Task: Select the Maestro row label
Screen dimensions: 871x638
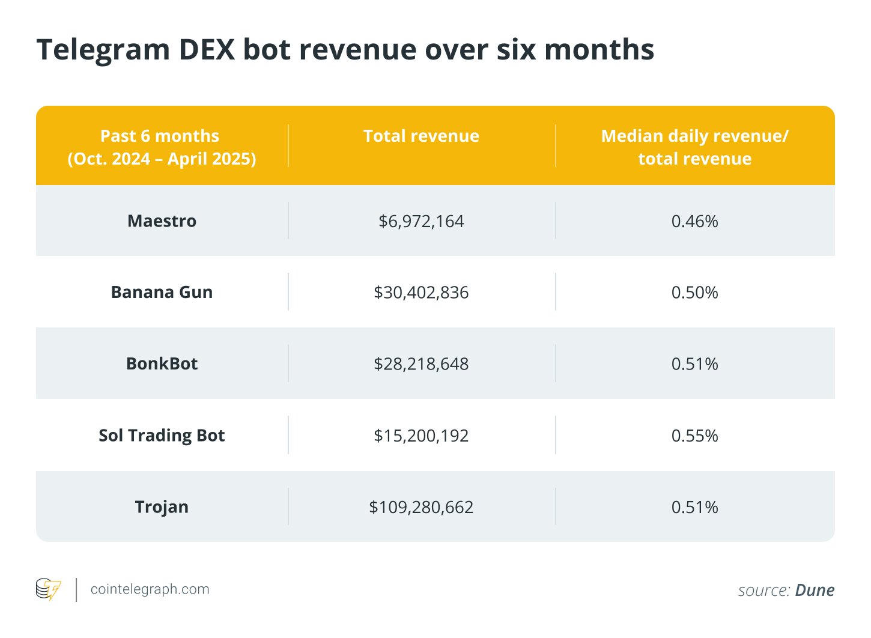Action: [162, 221]
